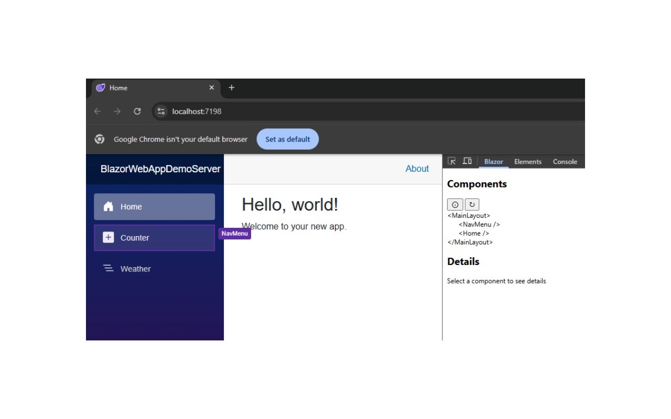Click the Welcome to your new app text
Screen dimensions: 671x419
(x=294, y=227)
